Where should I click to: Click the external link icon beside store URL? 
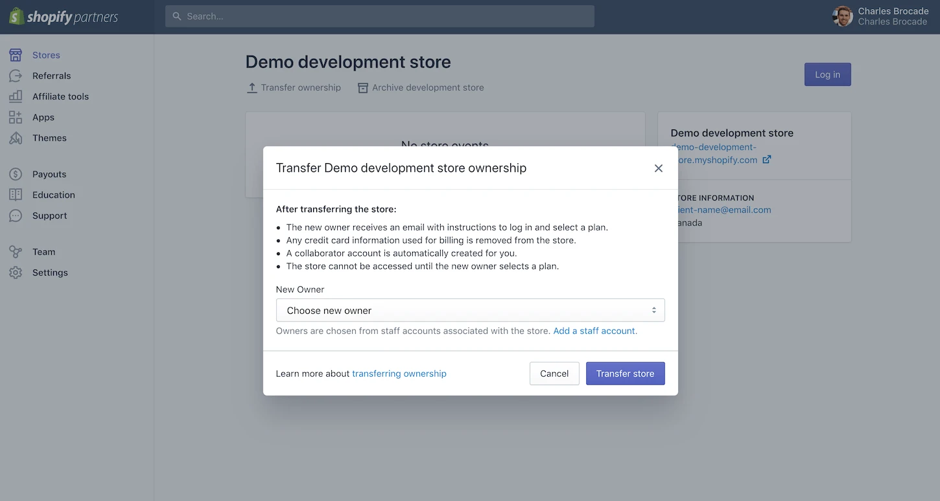[x=766, y=159]
